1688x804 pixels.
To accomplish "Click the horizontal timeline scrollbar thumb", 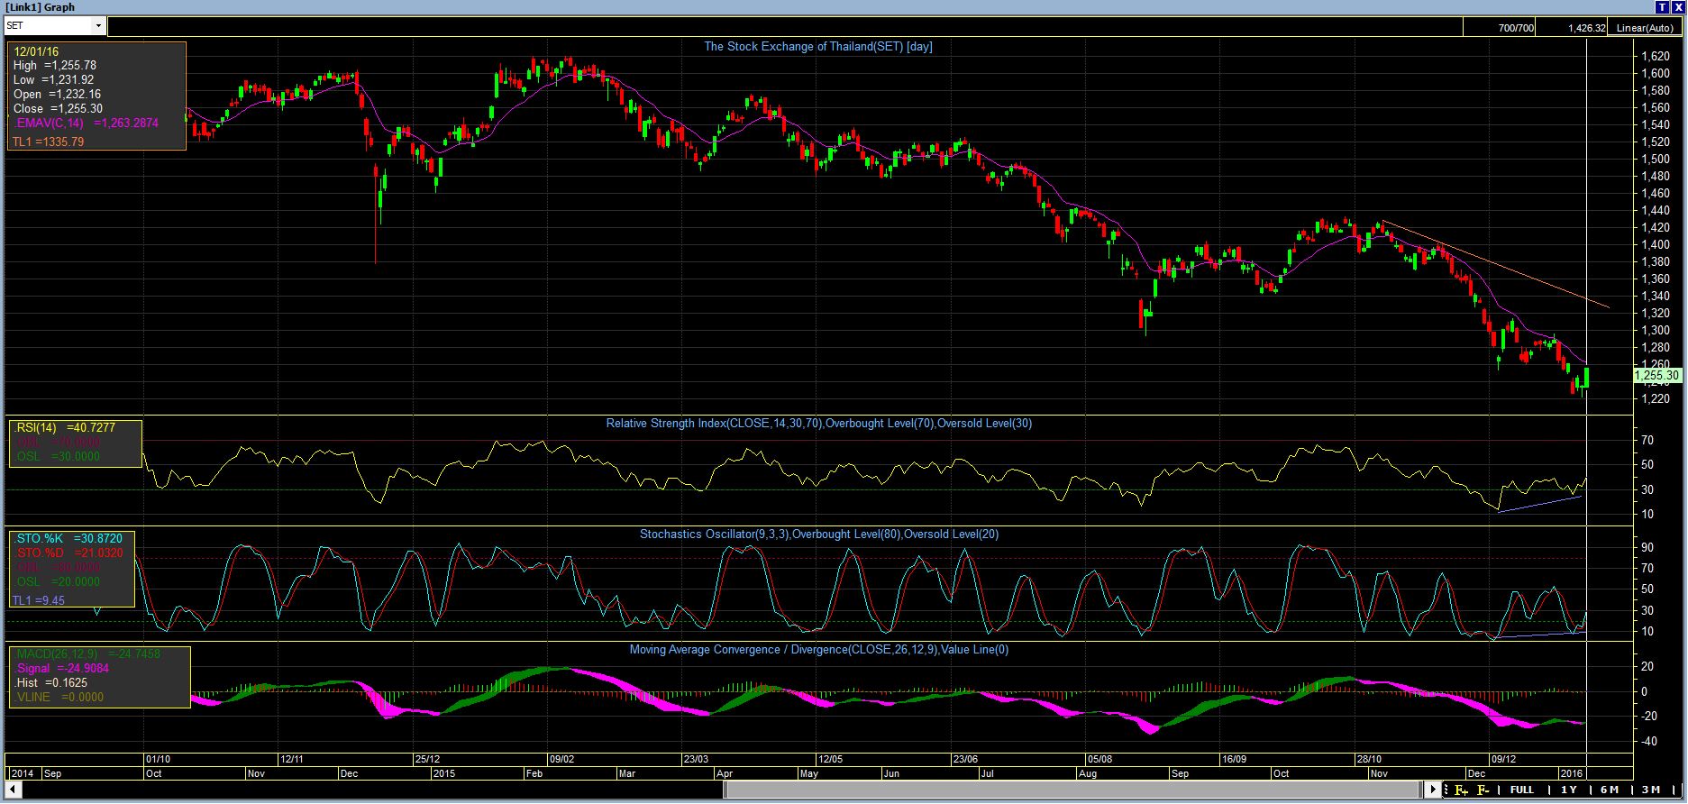I will click(x=1072, y=790).
